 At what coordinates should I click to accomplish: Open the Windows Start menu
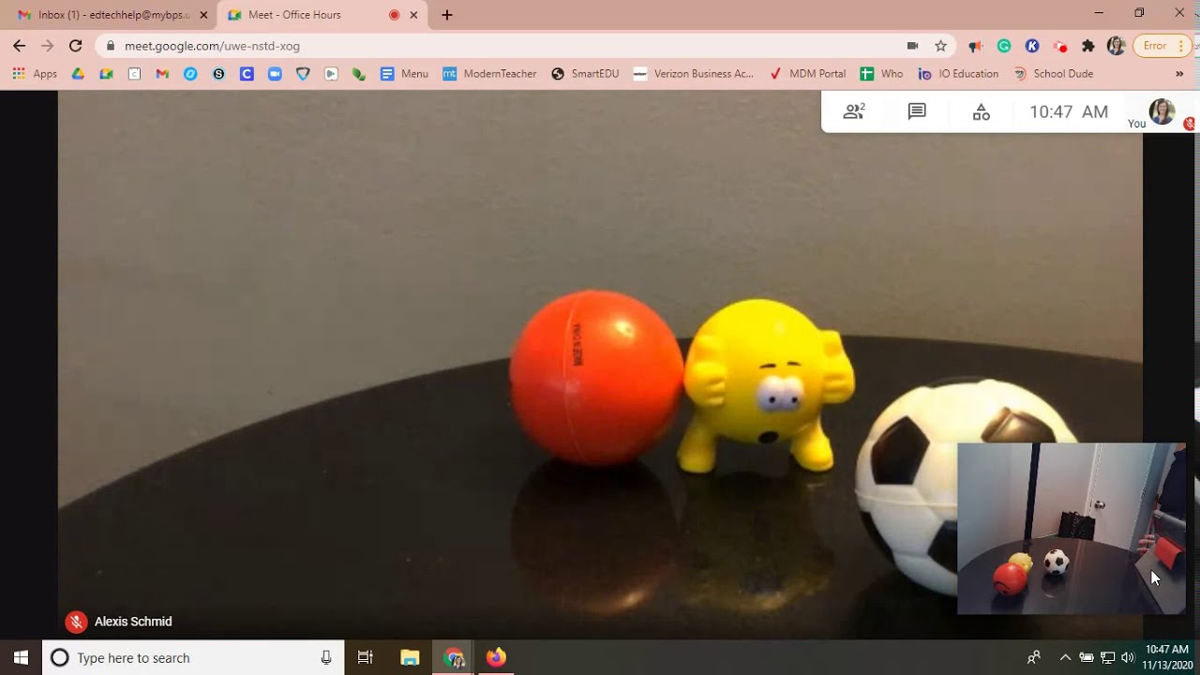point(21,658)
